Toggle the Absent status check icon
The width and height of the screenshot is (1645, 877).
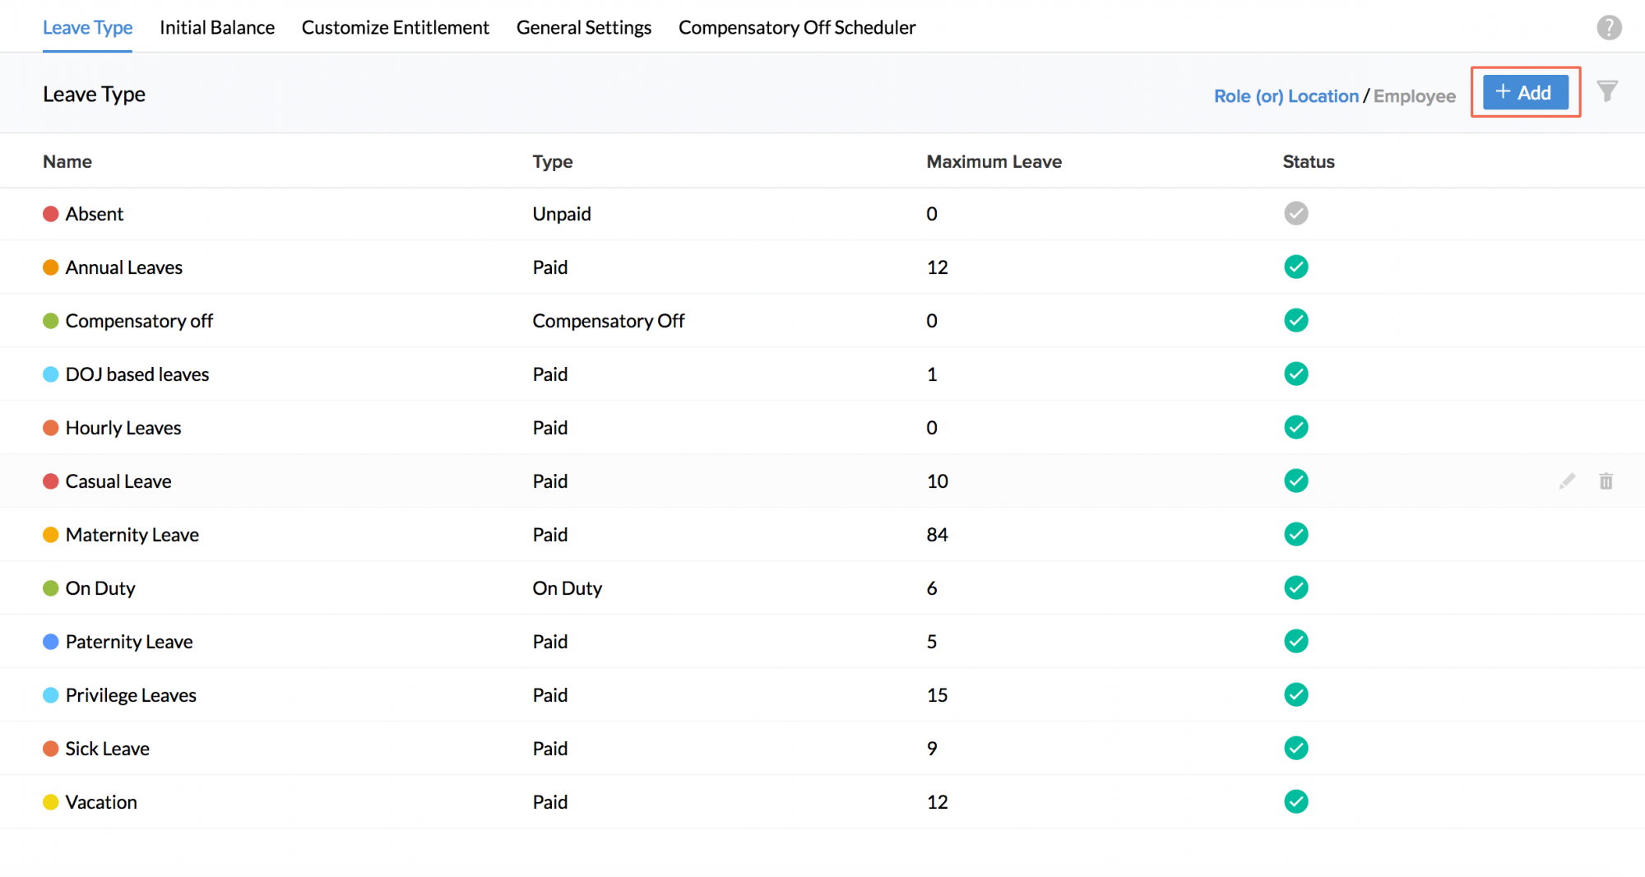pyautogui.click(x=1295, y=214)
